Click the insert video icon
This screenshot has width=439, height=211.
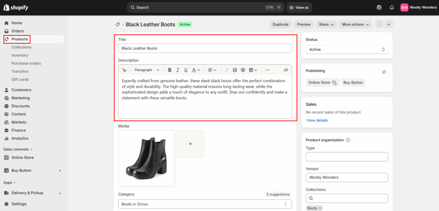tap(243, 70)
